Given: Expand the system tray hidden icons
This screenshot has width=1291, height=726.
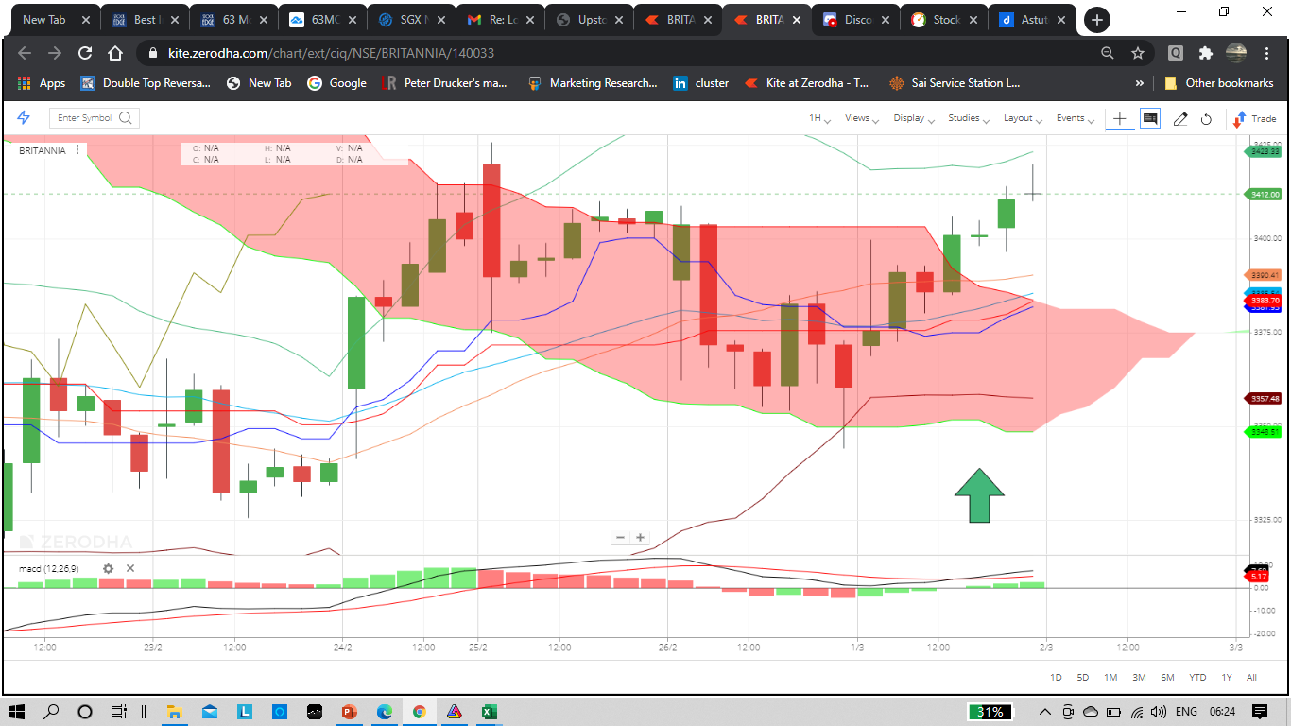Looking at the screenshot, I should click(1045, 712).
